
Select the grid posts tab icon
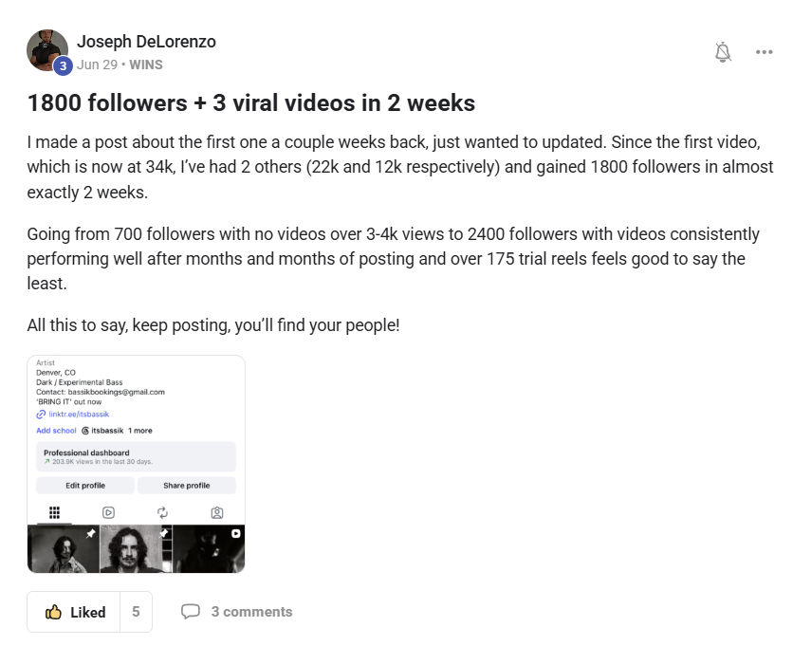click(x=54, y=512)
